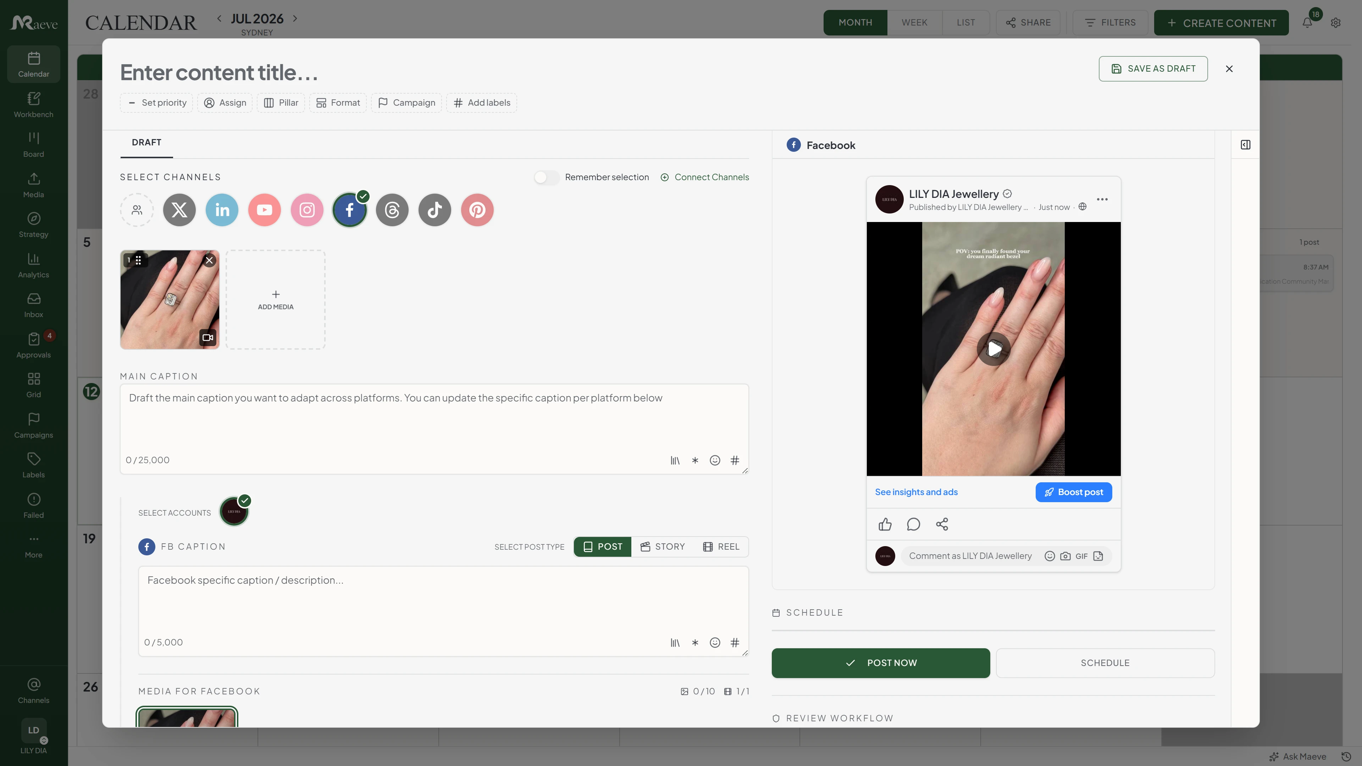Click the SCHEDULE button

tap(1105, 663)
